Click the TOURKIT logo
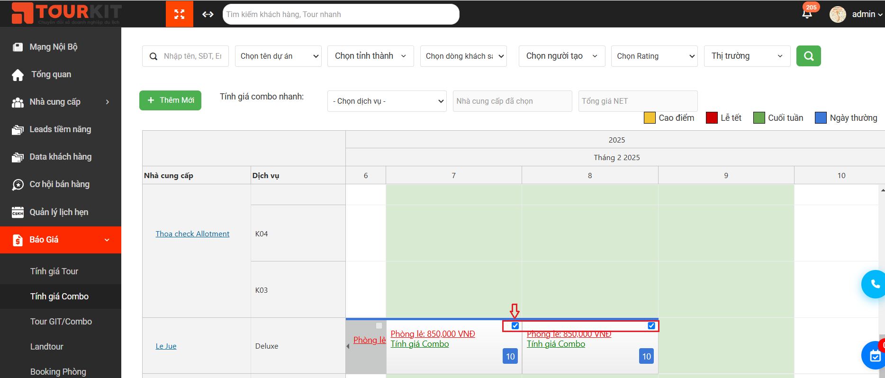The width and height of the screenshot is (885, 378). (x=66, y=13)
